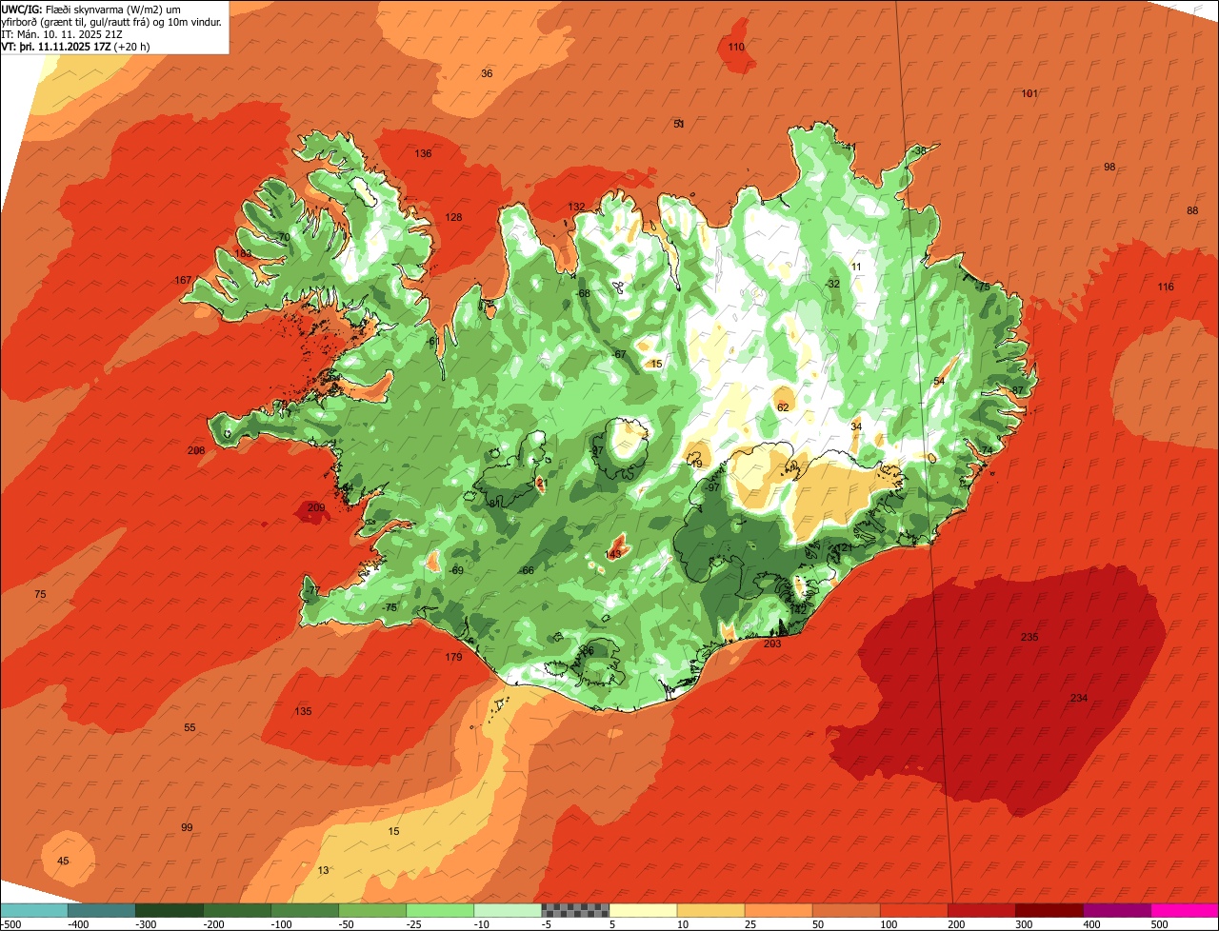Click the map value '110' north of Iceland
Image resolution: width=1219 pixels, height=931 pixels.
coord(736,47)
